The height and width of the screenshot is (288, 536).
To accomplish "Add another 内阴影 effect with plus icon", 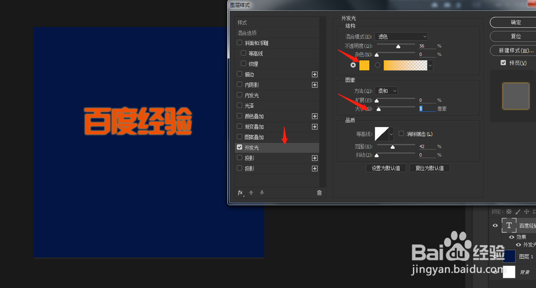I will click(x=315, y=85).
